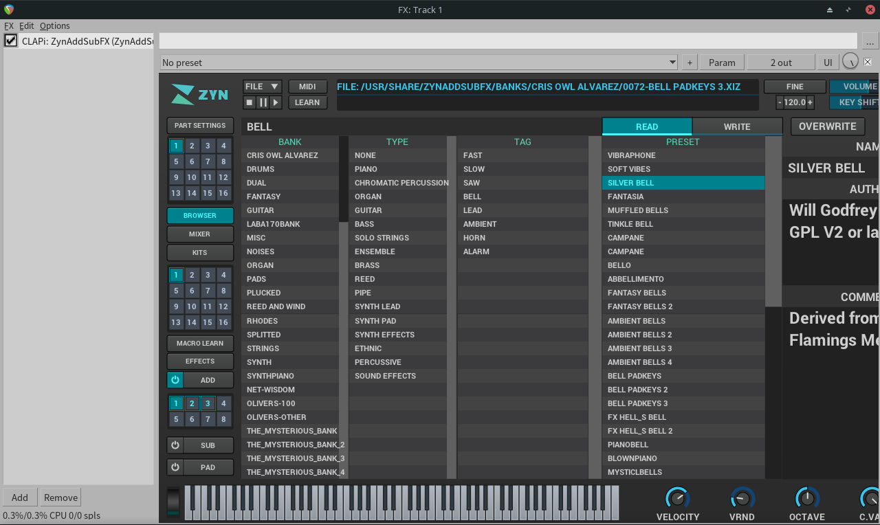This screenshot has height=525, width=880.
Task: Click the Add FX button
Action: tap(20, 498)
